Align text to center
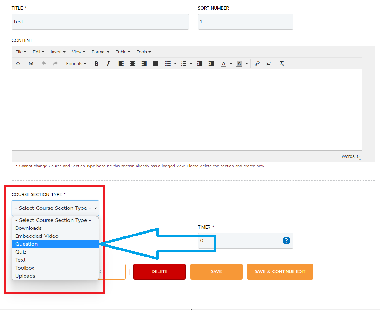380x310 pixels. [x=132, y=64]
